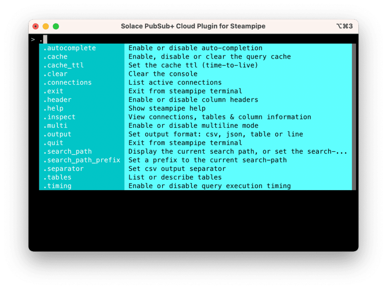
Task: Click the Solace PubSub+ Cloud title bar
Action: [193, 26]
